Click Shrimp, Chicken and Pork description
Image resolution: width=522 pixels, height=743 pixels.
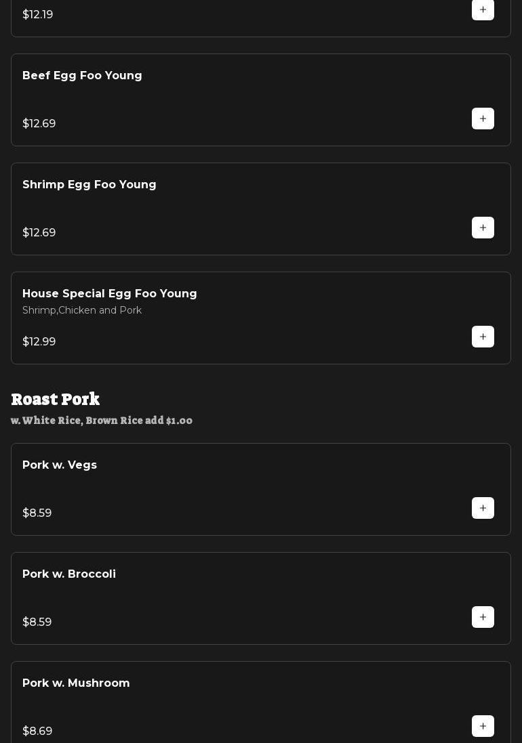click(82, 310)
